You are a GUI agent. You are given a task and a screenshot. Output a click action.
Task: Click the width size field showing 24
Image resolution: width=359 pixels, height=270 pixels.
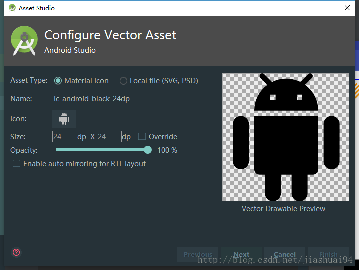click(65, 137)
